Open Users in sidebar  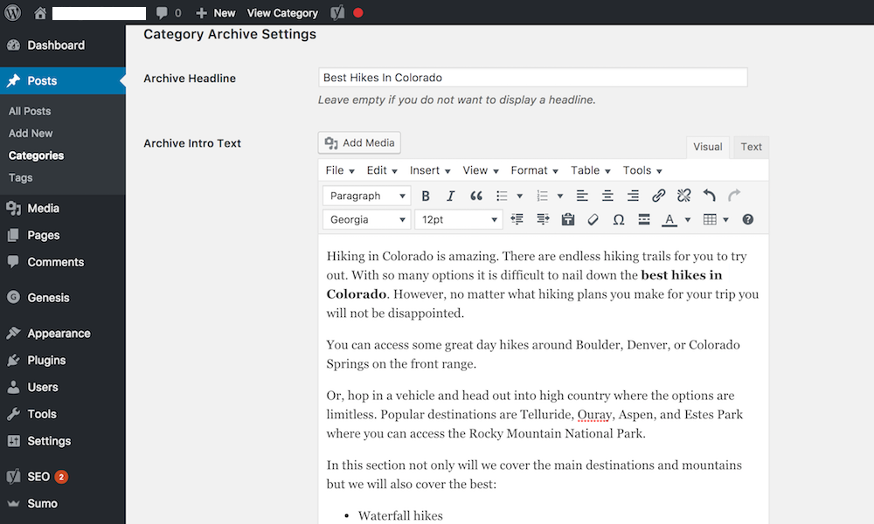tap(62, 387)
